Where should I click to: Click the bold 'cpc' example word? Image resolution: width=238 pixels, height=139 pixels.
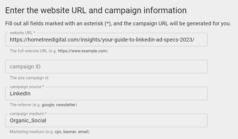(58, 132)
